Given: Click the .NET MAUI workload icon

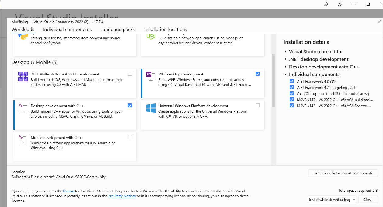Looking at the screenshot, I should (x=23, y=76).
